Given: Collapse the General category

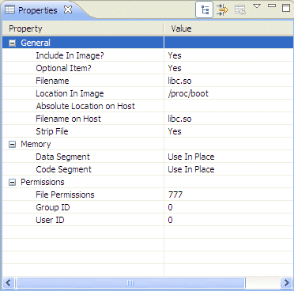Looking at the screenshot, I should point(12,43).
